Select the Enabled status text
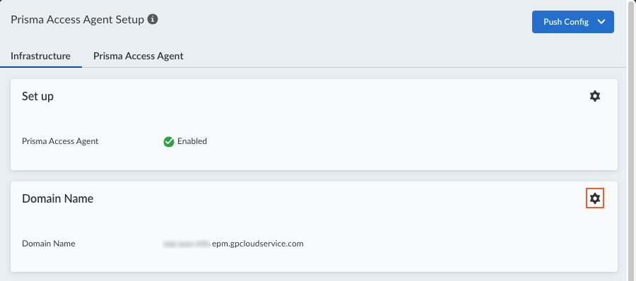This screenshot has width=636, height=281. click(192, 141)
